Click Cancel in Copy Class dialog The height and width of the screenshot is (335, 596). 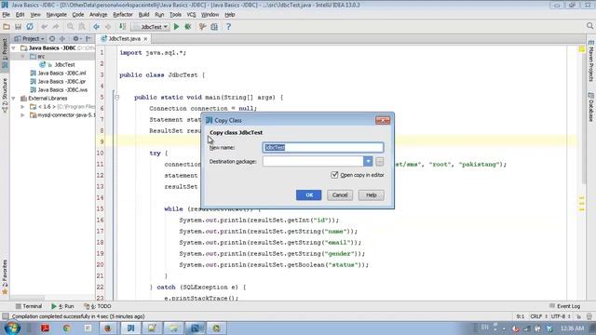[340, 194]
